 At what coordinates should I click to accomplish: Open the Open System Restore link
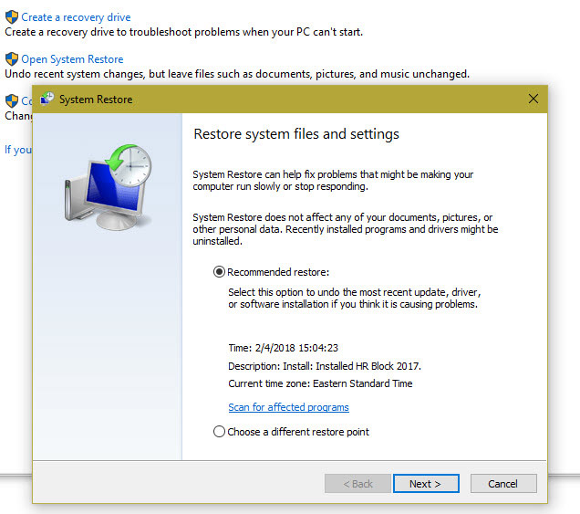click(72, 58)
